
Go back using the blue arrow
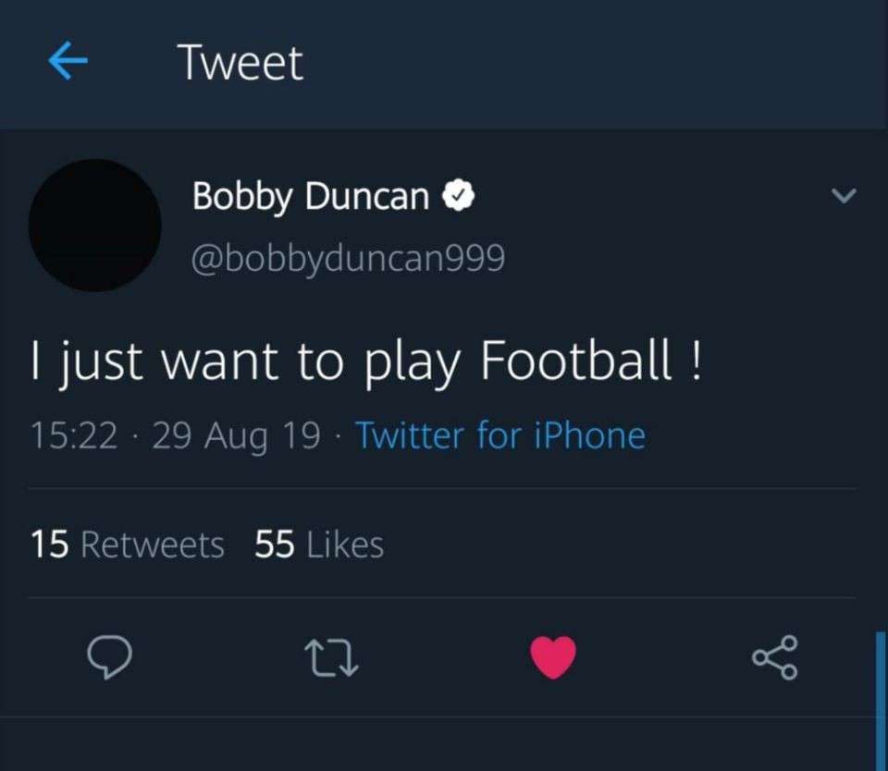coord(68,62)
